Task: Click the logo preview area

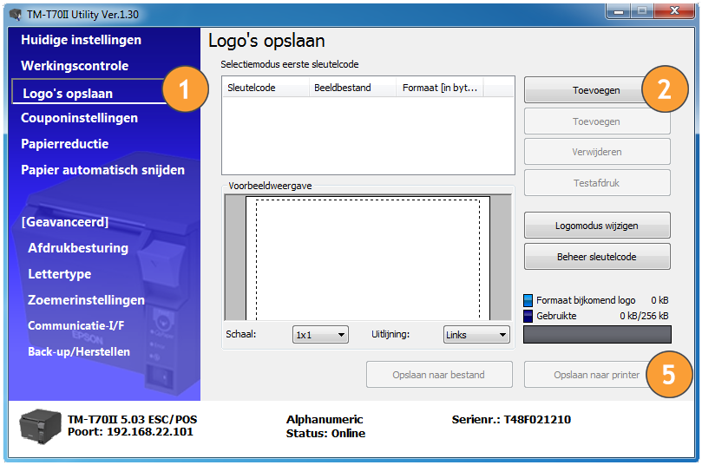Action: point(368,258)
